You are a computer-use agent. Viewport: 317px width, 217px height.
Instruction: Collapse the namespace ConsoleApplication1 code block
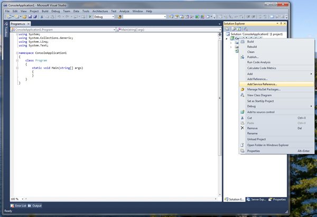coord(17,53)
